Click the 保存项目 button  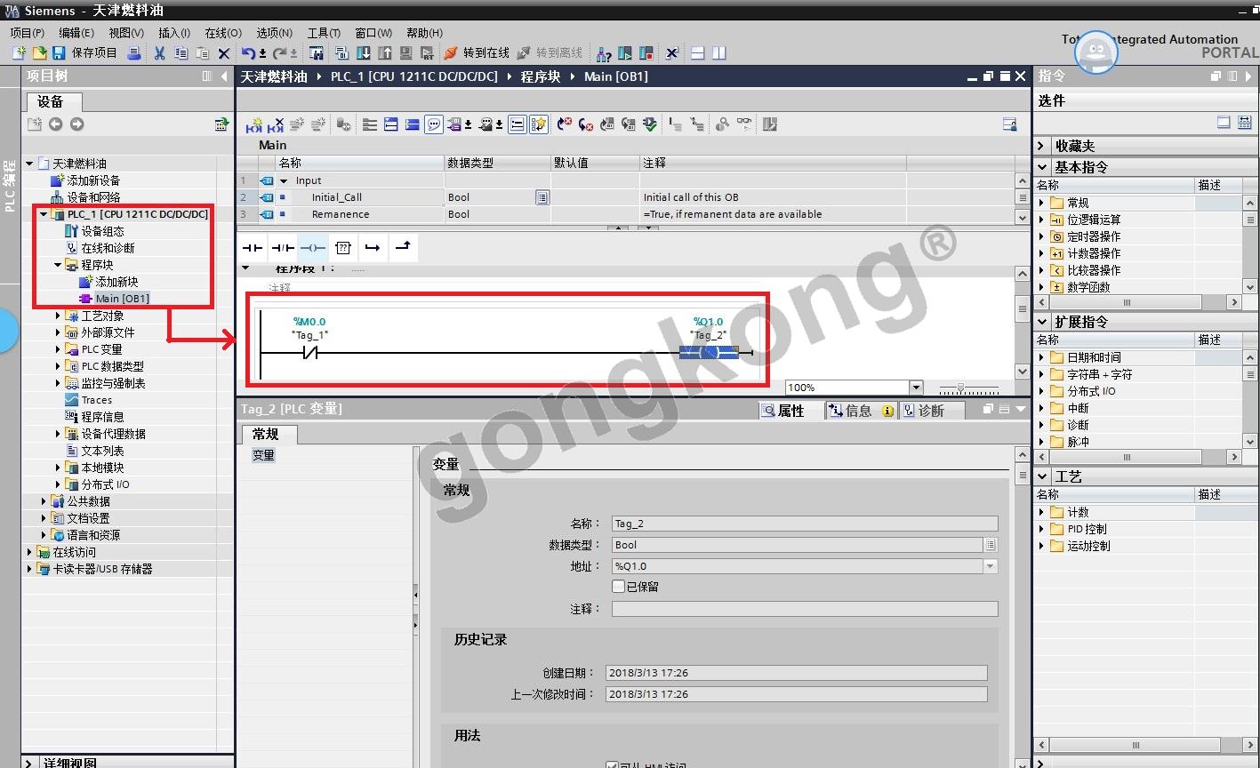tap(85, 53)
